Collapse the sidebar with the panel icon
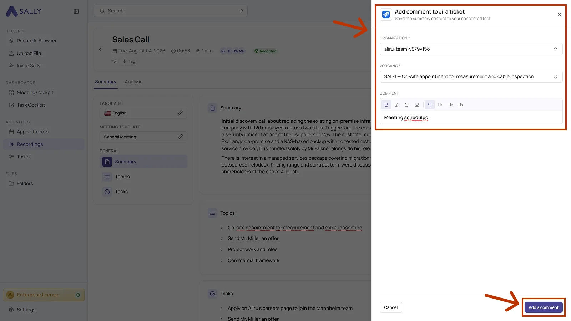571x321 pixels. coord(76,11)
